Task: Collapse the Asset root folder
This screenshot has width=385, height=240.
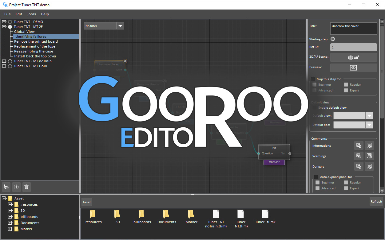Action: (4, 198)
